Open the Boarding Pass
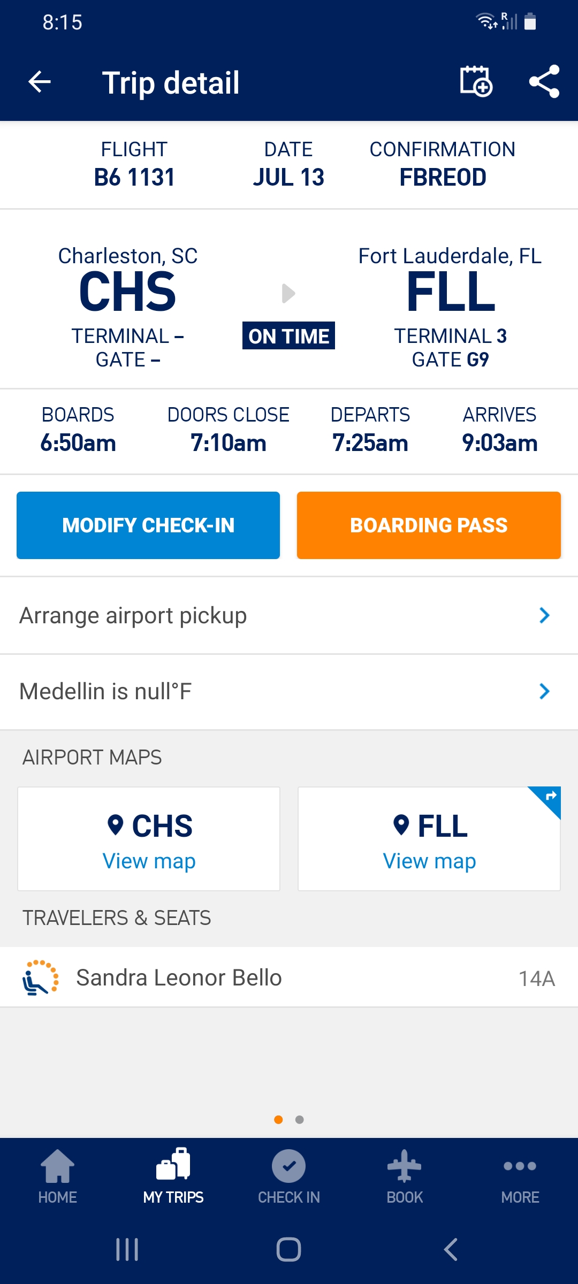Screen dimensions: 578x1284 (x=429, y=525)
